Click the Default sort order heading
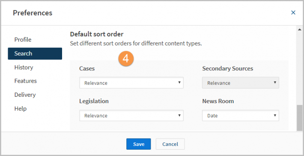The height and width of the screenshot is (156, 304). tap(97, 34)
